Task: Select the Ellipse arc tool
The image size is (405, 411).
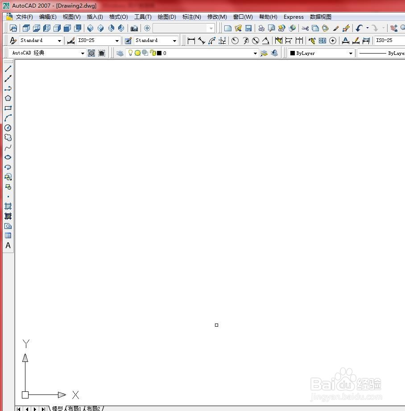Action: [x=8, y=167]
